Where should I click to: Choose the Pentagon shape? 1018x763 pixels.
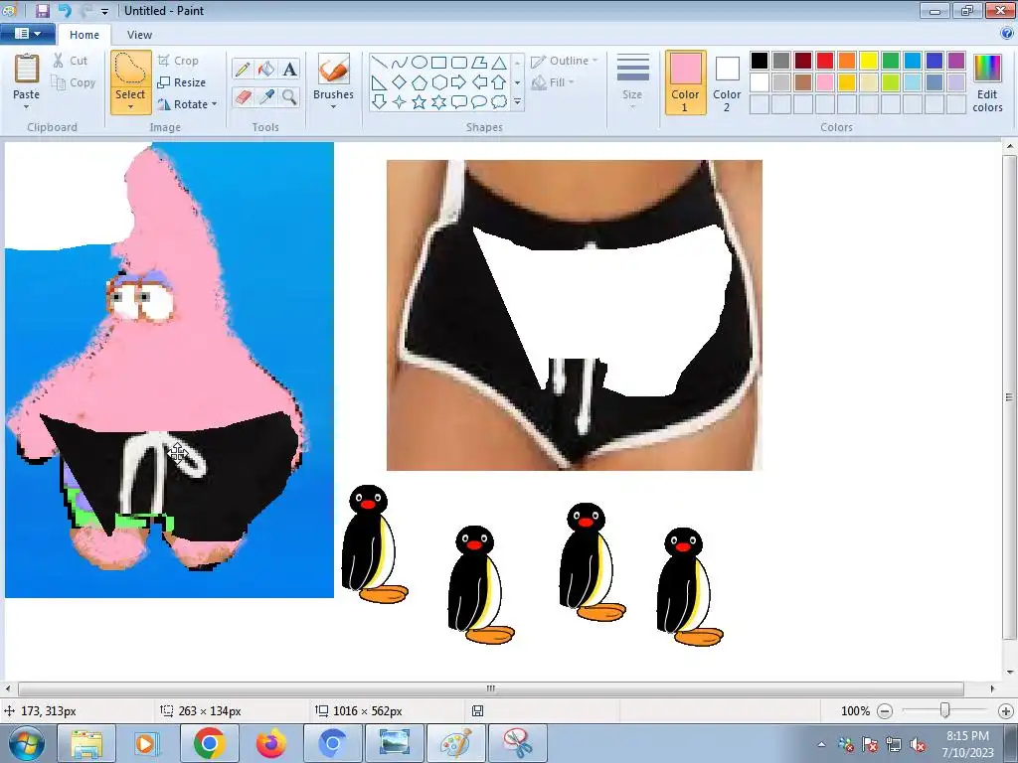pos(420,82)
